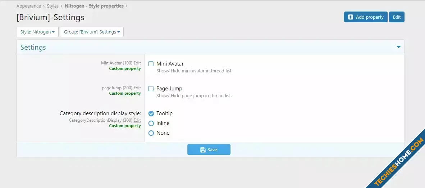Save the style property settings

(209, 150)
